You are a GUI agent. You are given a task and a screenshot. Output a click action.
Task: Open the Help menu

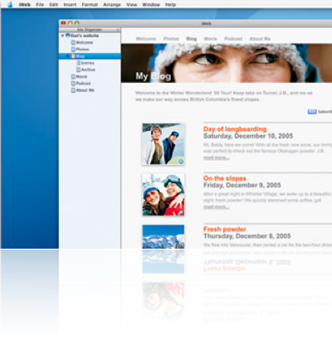(170, 5)
